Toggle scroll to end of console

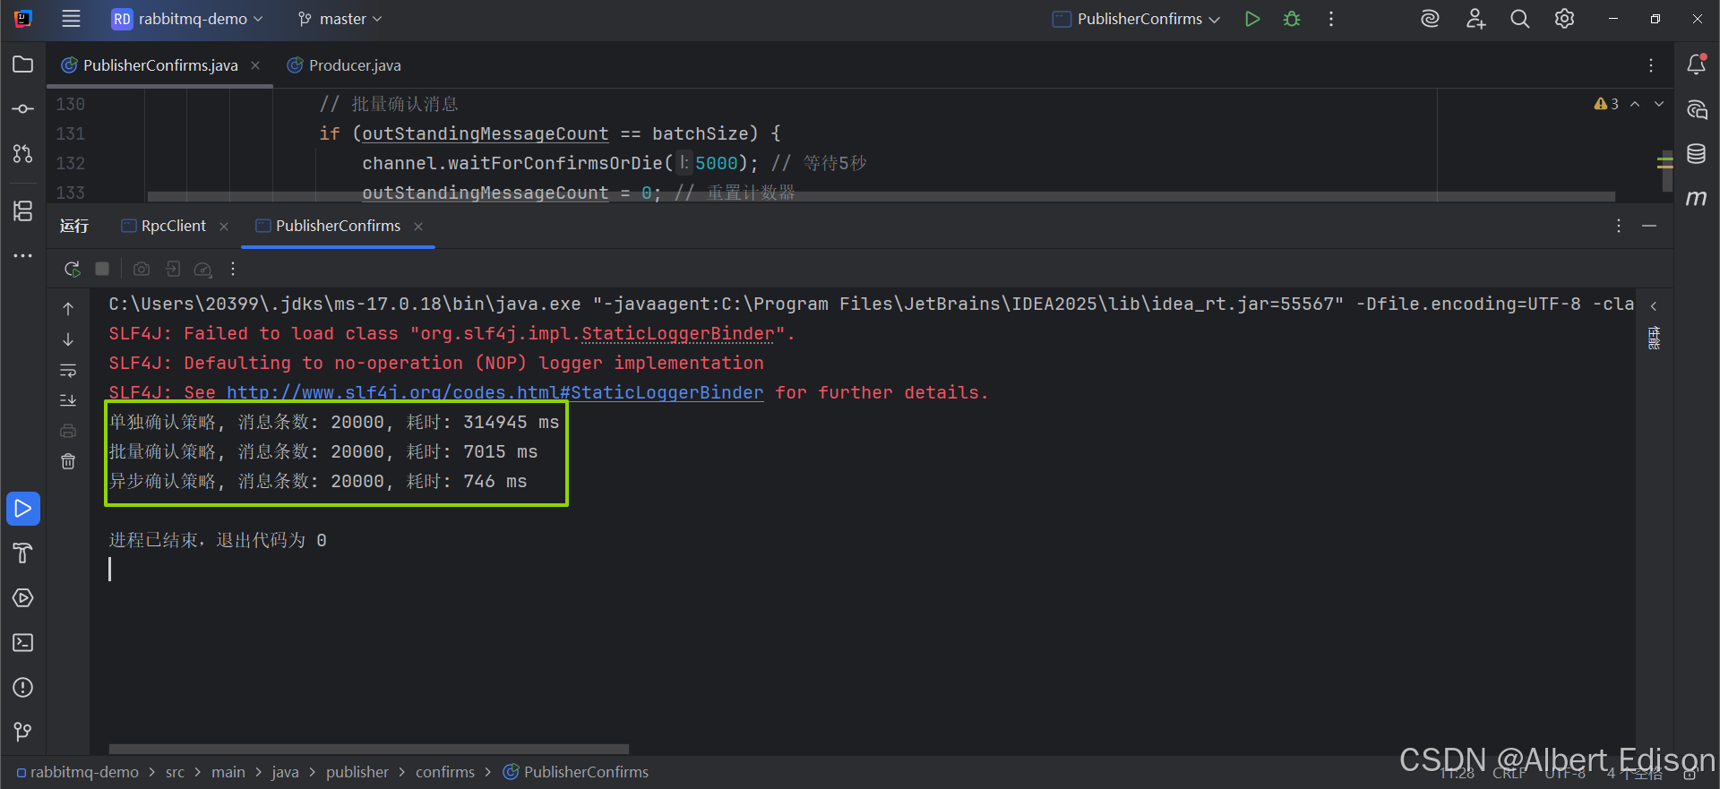(68, 400)
